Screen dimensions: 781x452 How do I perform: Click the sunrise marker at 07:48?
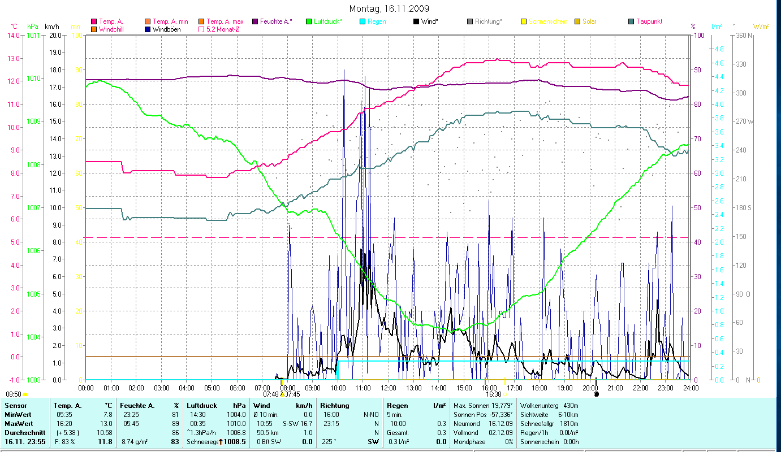(282, 394)
